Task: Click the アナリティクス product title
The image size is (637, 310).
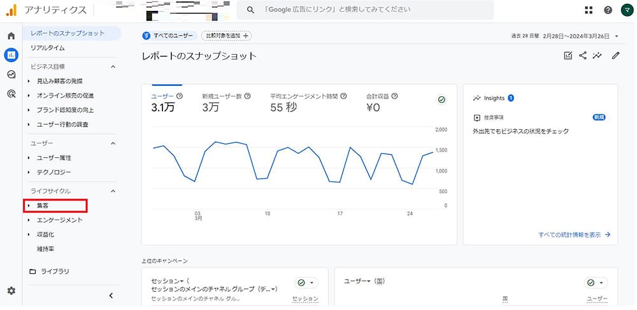Action: pos(55,10)
